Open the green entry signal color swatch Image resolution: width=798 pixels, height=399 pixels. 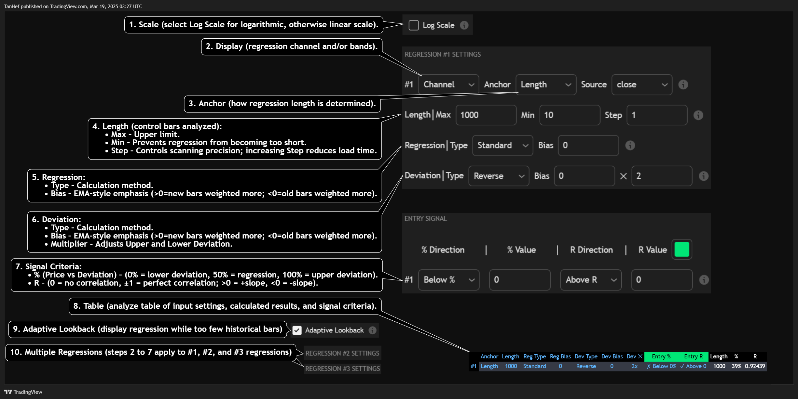point(682,250)
